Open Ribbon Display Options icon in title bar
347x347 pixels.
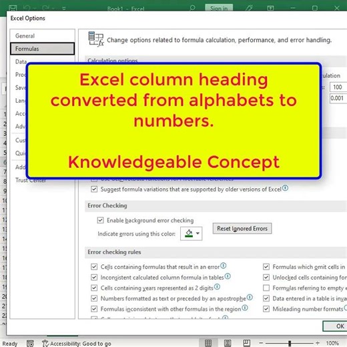coord(270,8)
